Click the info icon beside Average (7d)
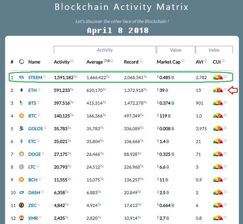The image size is (243, 224). 112,61
